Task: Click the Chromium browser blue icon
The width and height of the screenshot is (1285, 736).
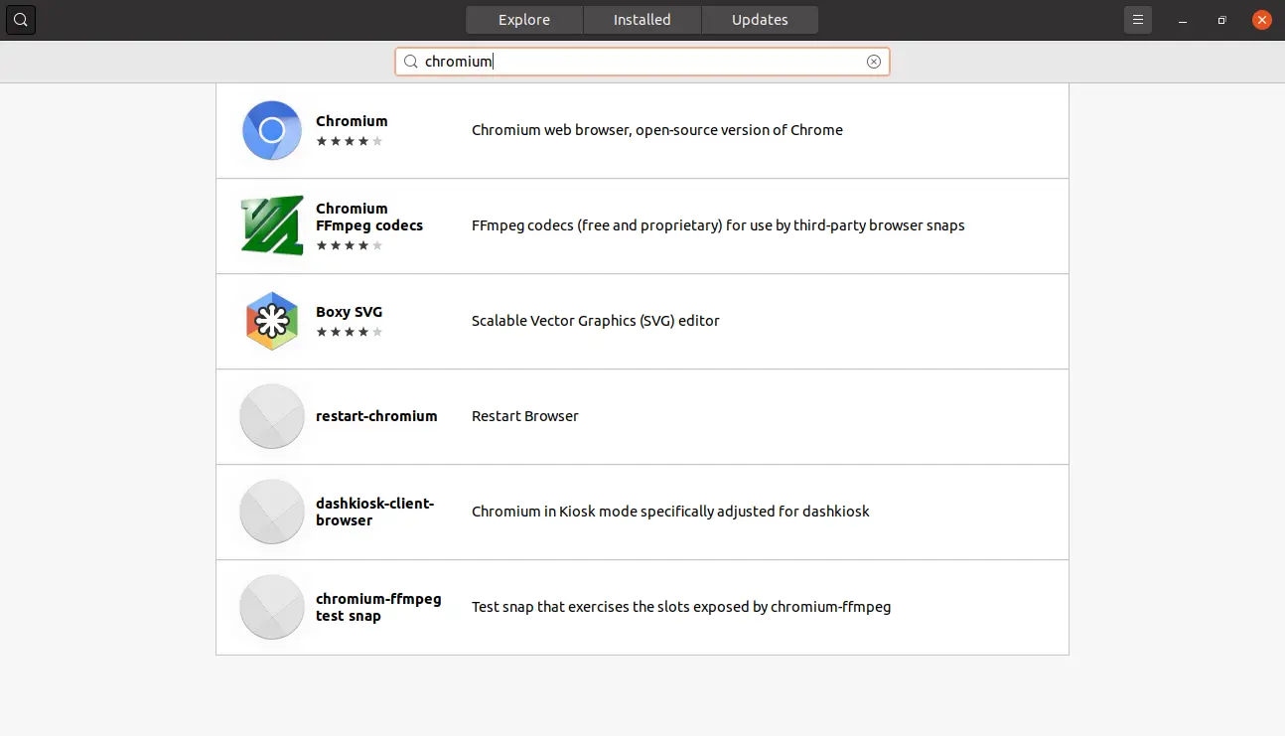Action: tap(272, 130)
